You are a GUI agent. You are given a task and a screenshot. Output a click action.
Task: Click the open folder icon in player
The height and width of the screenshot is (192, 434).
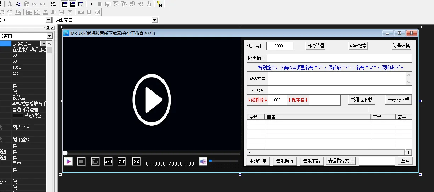tap(95, 161)
